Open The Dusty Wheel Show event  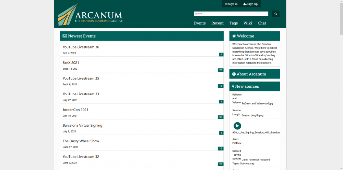[x=81, y=141]
